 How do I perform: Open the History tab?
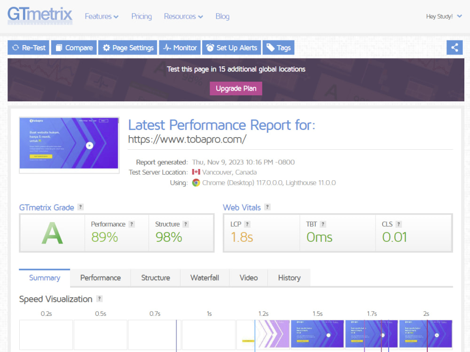pyautogui.click(x=289, y=278)
